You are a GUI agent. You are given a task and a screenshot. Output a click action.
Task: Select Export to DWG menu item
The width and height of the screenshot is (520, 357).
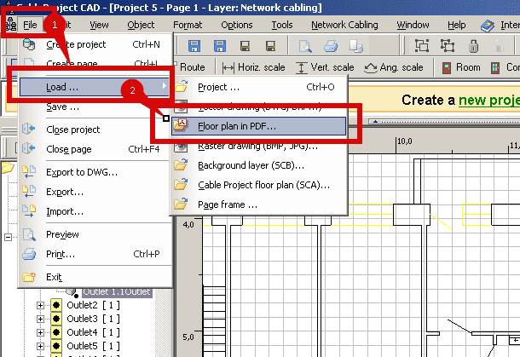(x=82, y=172)
